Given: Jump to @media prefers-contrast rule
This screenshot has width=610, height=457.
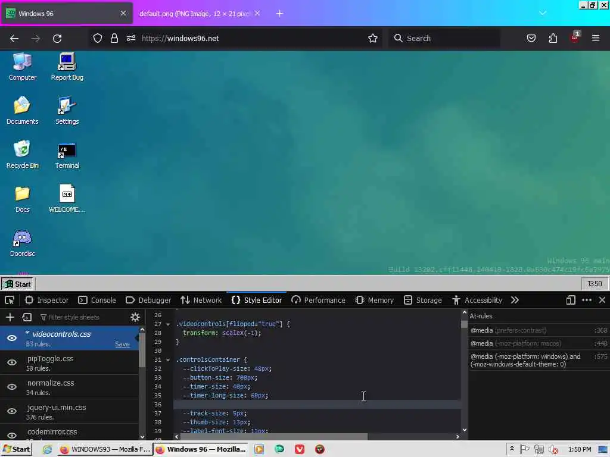Looking at the screenshot, I should pos(539,330).
